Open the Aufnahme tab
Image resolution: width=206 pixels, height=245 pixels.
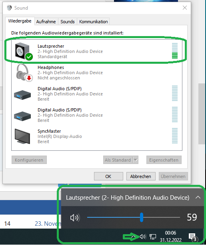46,22
